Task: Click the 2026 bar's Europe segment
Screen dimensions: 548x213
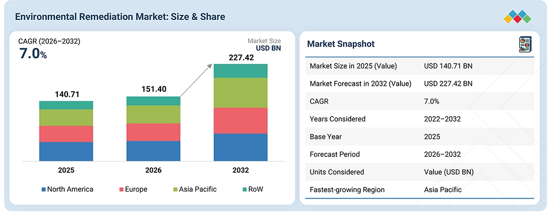Action: [x=153, y=132]
